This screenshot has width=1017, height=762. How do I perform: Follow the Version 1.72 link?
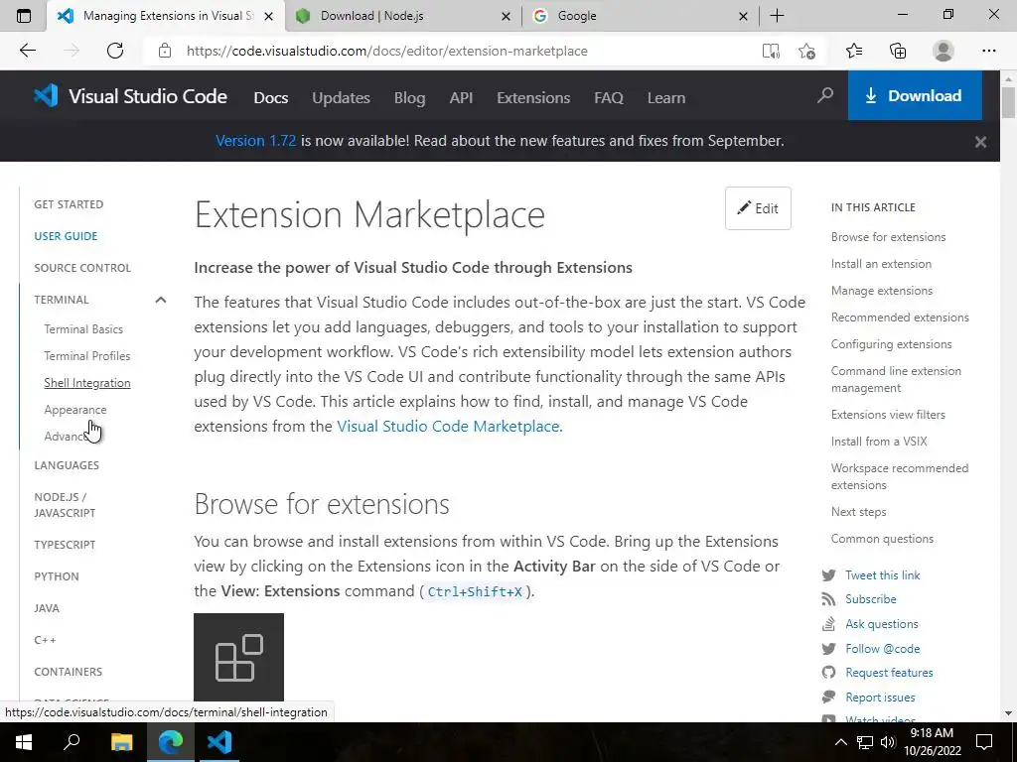click(255, 141)
